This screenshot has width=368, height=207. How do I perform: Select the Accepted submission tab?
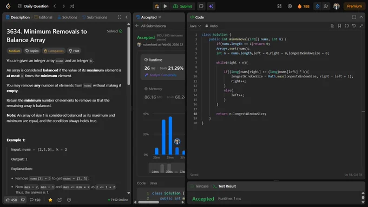point(147,17)
